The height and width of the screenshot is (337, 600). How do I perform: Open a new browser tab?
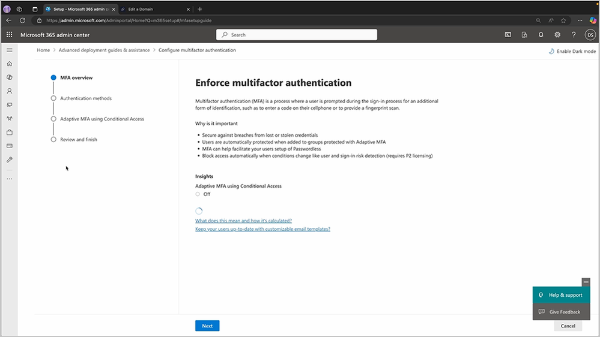(x=200, y=9)
